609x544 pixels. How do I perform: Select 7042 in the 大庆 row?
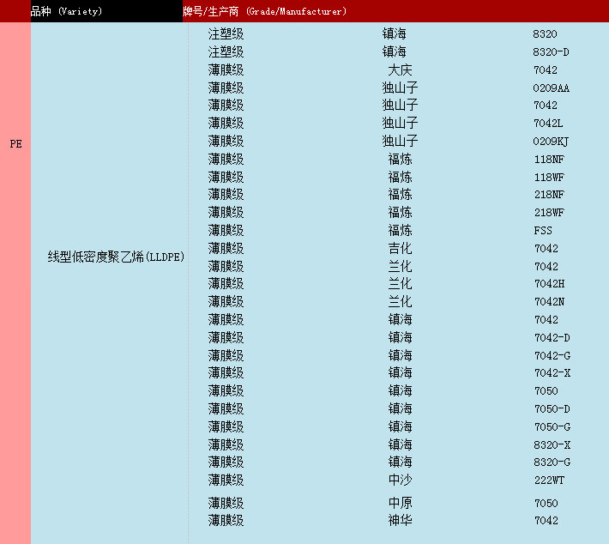pos(546,70)
